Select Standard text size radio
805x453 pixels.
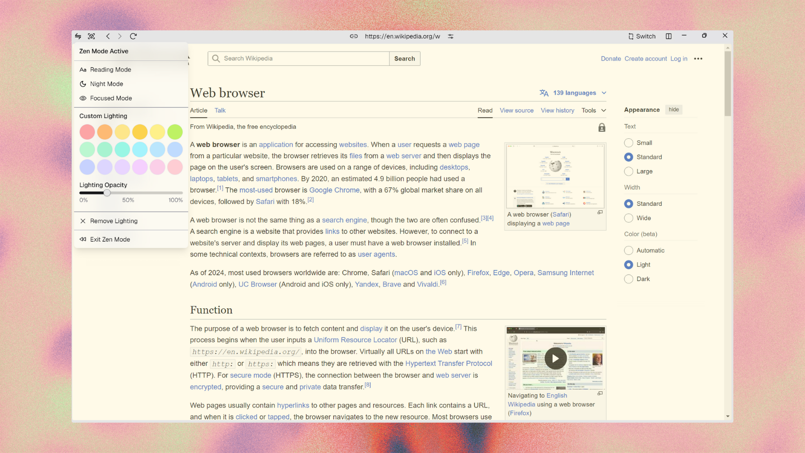(628, 157)
